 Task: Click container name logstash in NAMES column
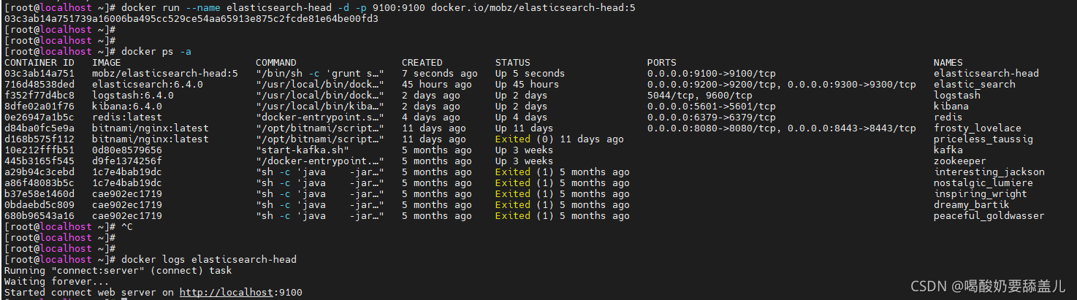click(x=957, y=96)
